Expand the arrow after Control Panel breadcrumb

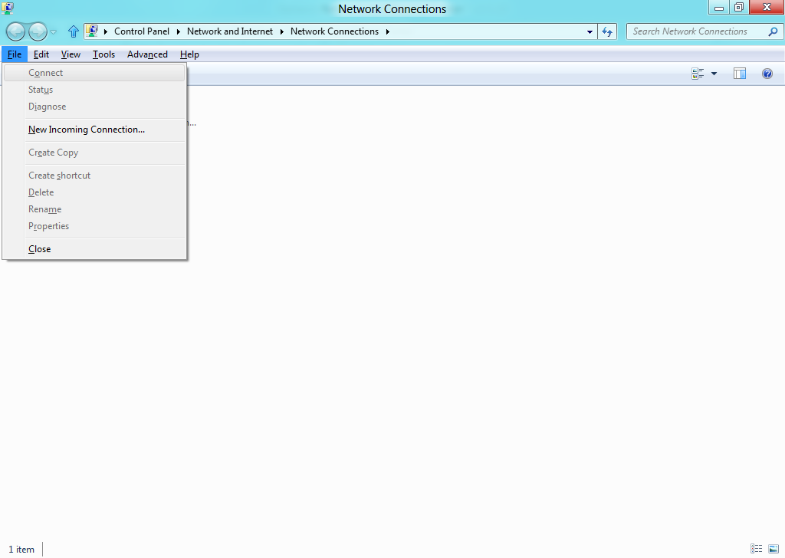pos(178,31)
